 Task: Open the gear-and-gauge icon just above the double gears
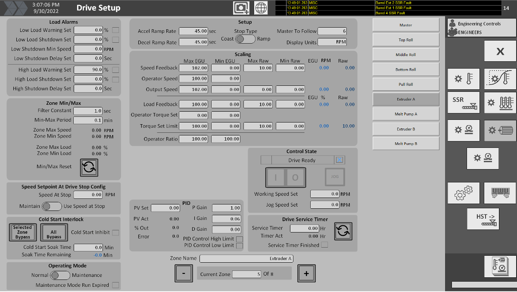click(x=483, y=158)
